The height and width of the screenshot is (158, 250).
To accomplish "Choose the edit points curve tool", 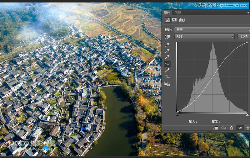I will 167,64.
